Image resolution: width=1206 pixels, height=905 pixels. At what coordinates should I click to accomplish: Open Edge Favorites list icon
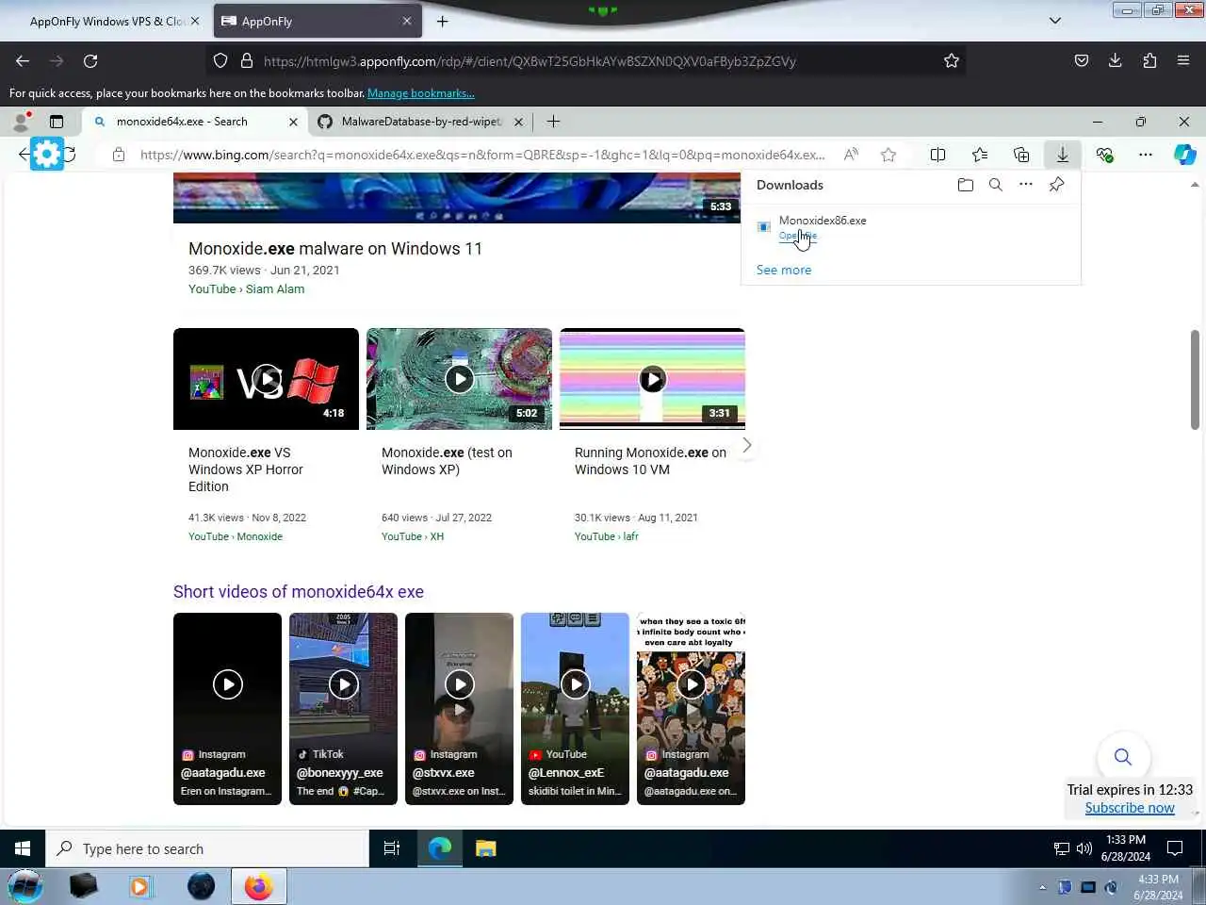tap(980, 155)
